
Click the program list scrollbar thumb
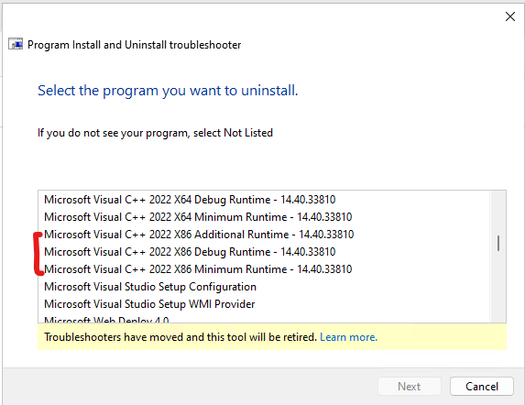(x=498, y=244)
